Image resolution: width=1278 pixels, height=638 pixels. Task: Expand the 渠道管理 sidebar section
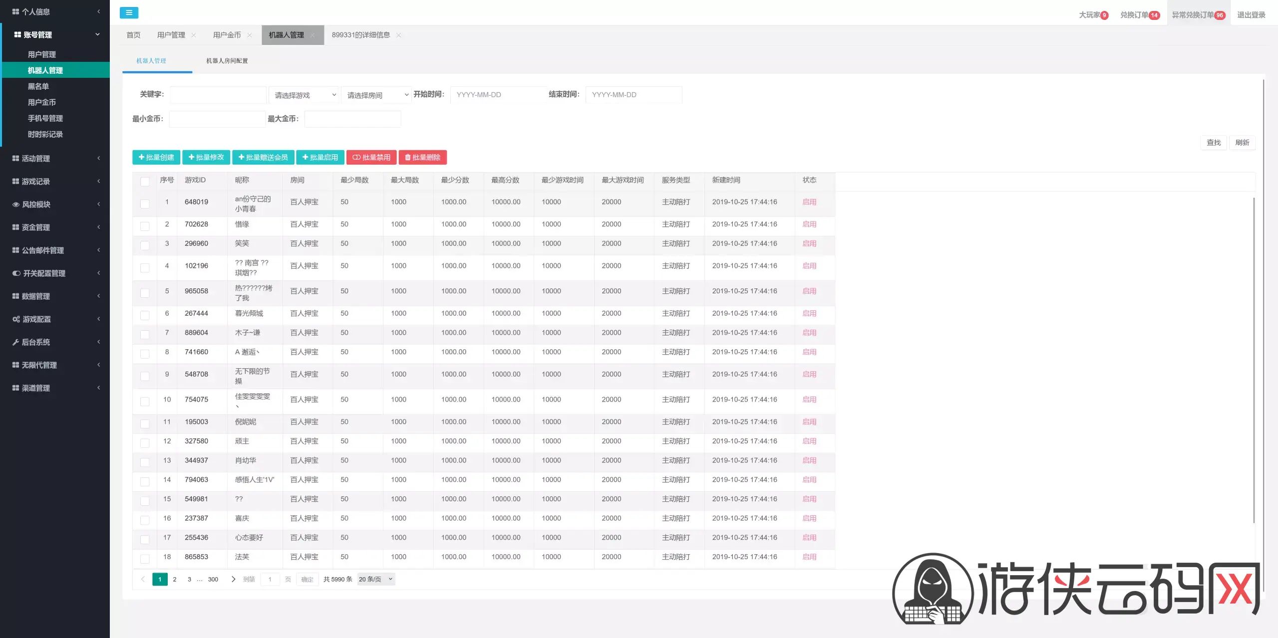(55, 388)
